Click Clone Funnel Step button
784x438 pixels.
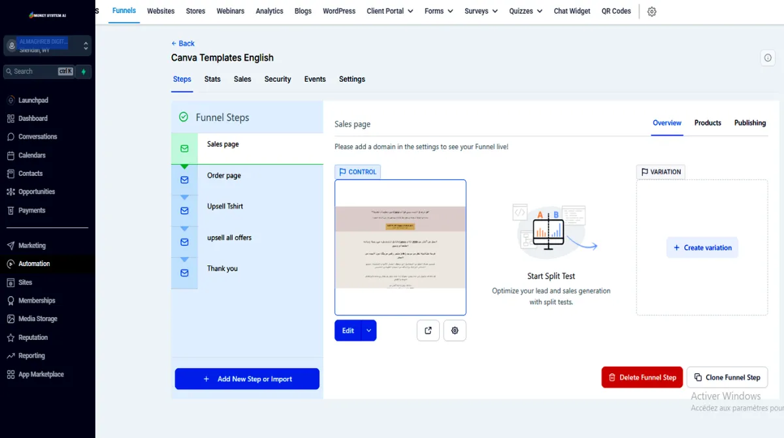tap(727, 377)
